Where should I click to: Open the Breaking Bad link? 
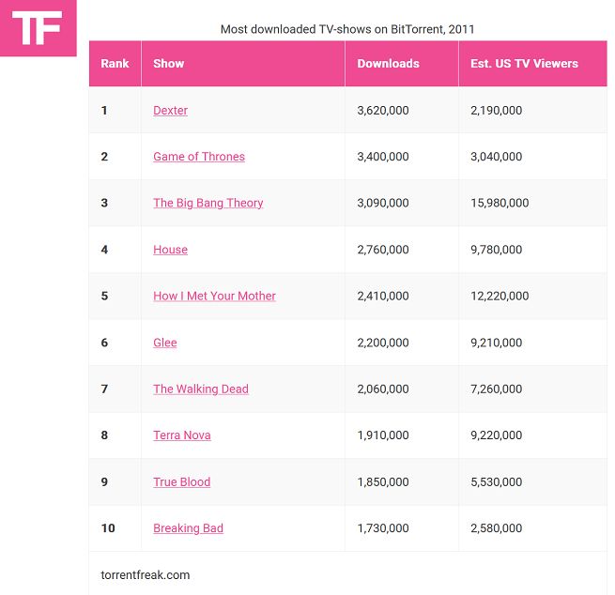[188, 528]
